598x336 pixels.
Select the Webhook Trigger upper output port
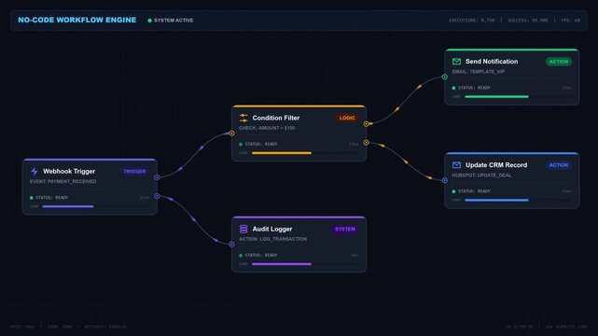[x=157, y=177]
